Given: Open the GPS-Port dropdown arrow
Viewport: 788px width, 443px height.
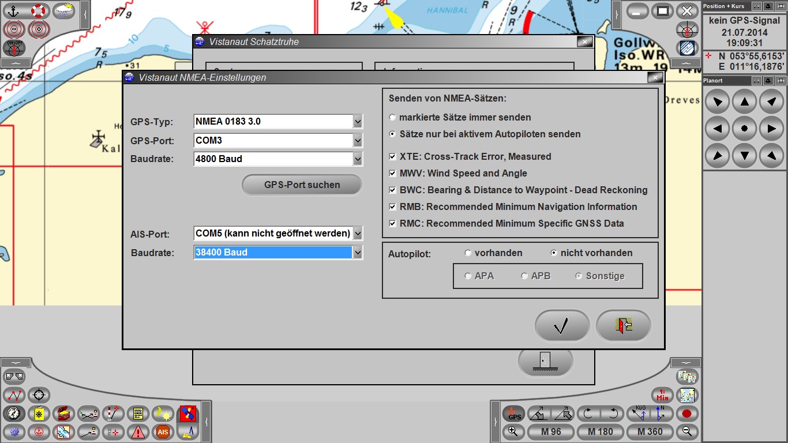Looking at the screenshot, I should pyautogui.click(x=358, y=140).
